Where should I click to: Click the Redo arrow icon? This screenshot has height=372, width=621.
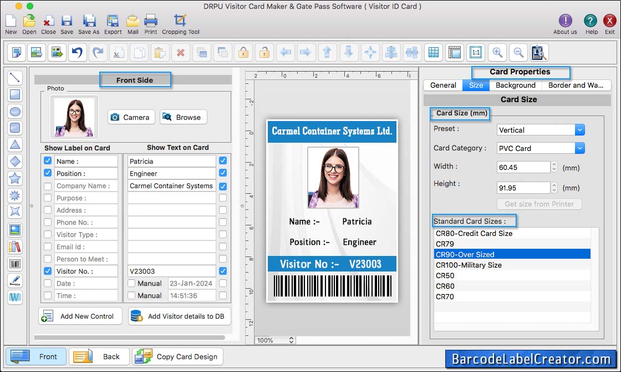pos(98,52)
